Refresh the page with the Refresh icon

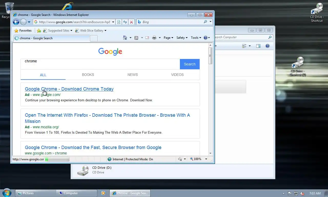point(125,22)
